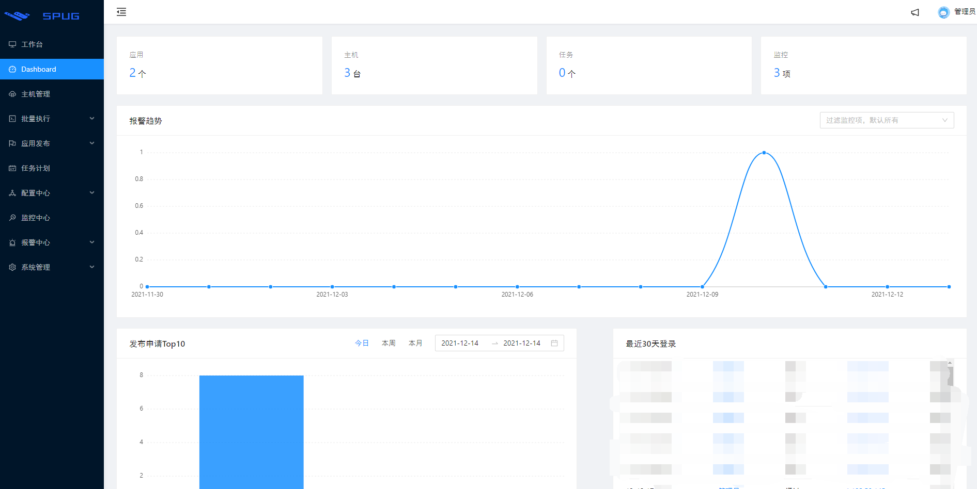The width and height of the screenshot is (977, 489).
Task: Click the 监控中心 monitor icon
Action: coord(12,218)
